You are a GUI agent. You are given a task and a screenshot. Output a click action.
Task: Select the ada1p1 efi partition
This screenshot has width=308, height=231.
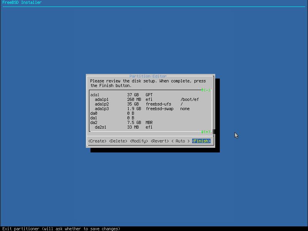tap(150, 100)
